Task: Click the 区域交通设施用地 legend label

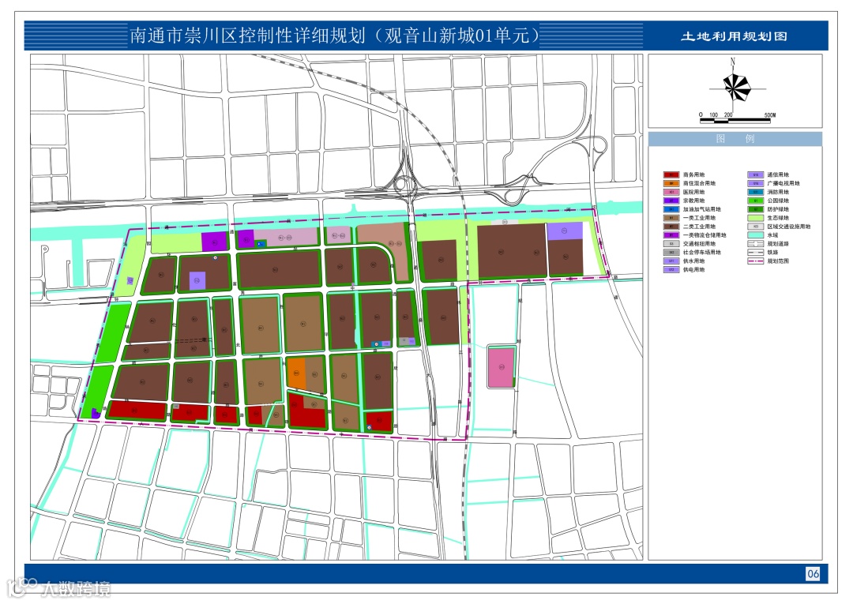Action: [x=789, y=227]
